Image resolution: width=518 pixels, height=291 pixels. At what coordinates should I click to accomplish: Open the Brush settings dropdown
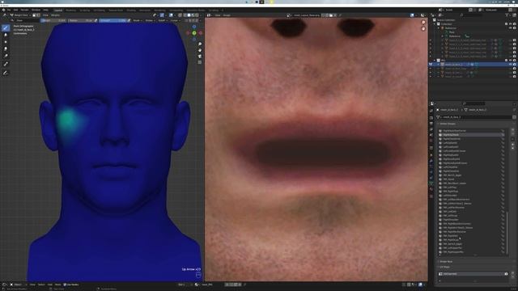coord(137,20)
